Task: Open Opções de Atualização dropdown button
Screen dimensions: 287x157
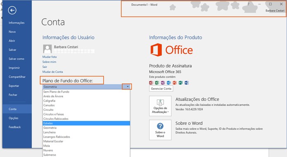Action: (160, 106)
